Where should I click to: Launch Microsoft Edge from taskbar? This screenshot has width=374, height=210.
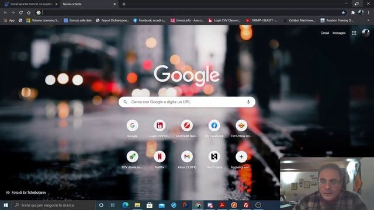[125, 205]
